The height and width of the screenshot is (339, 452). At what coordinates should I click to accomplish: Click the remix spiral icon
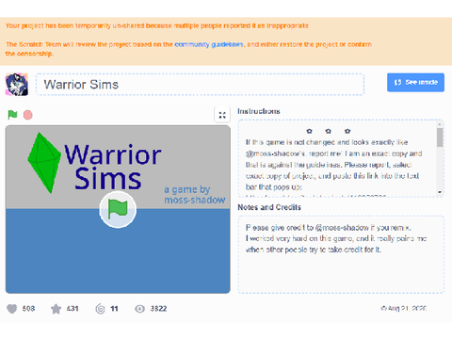coord(100,309)
